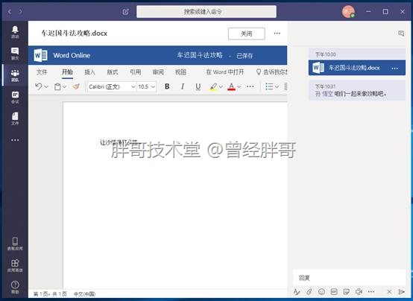Toggle bold formatting in Word ribbon

[167, 86]
